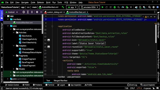Open the Profiler gauge icon in toolbar

tap(123, 7)
